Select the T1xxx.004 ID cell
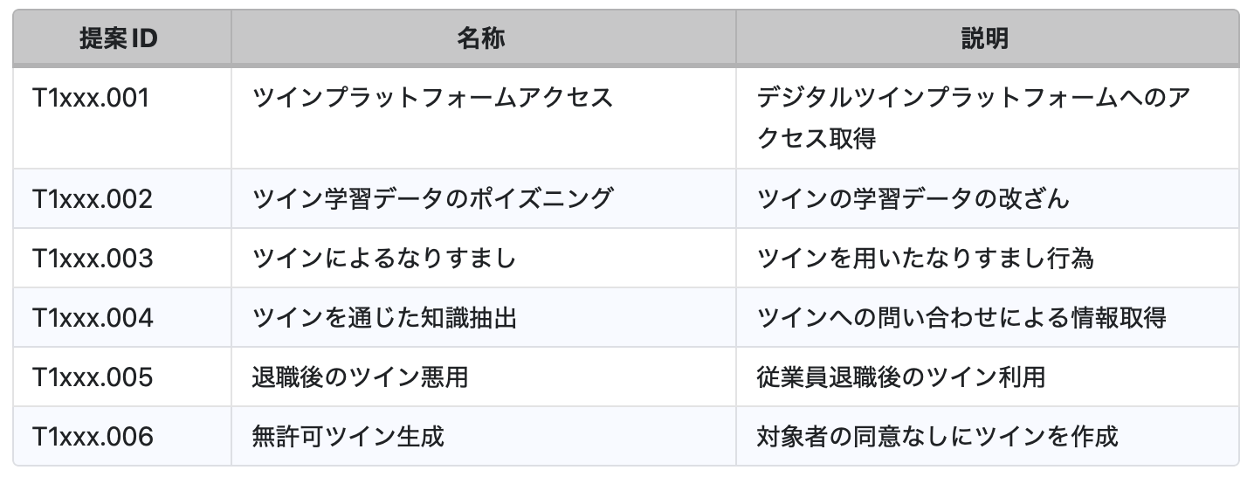 coord(93,317)
